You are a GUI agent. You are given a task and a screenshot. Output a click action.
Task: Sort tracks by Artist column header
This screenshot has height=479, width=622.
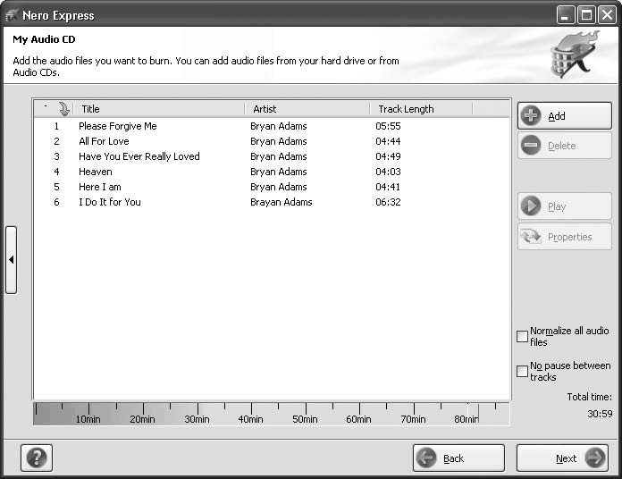(x=307, y=109)
